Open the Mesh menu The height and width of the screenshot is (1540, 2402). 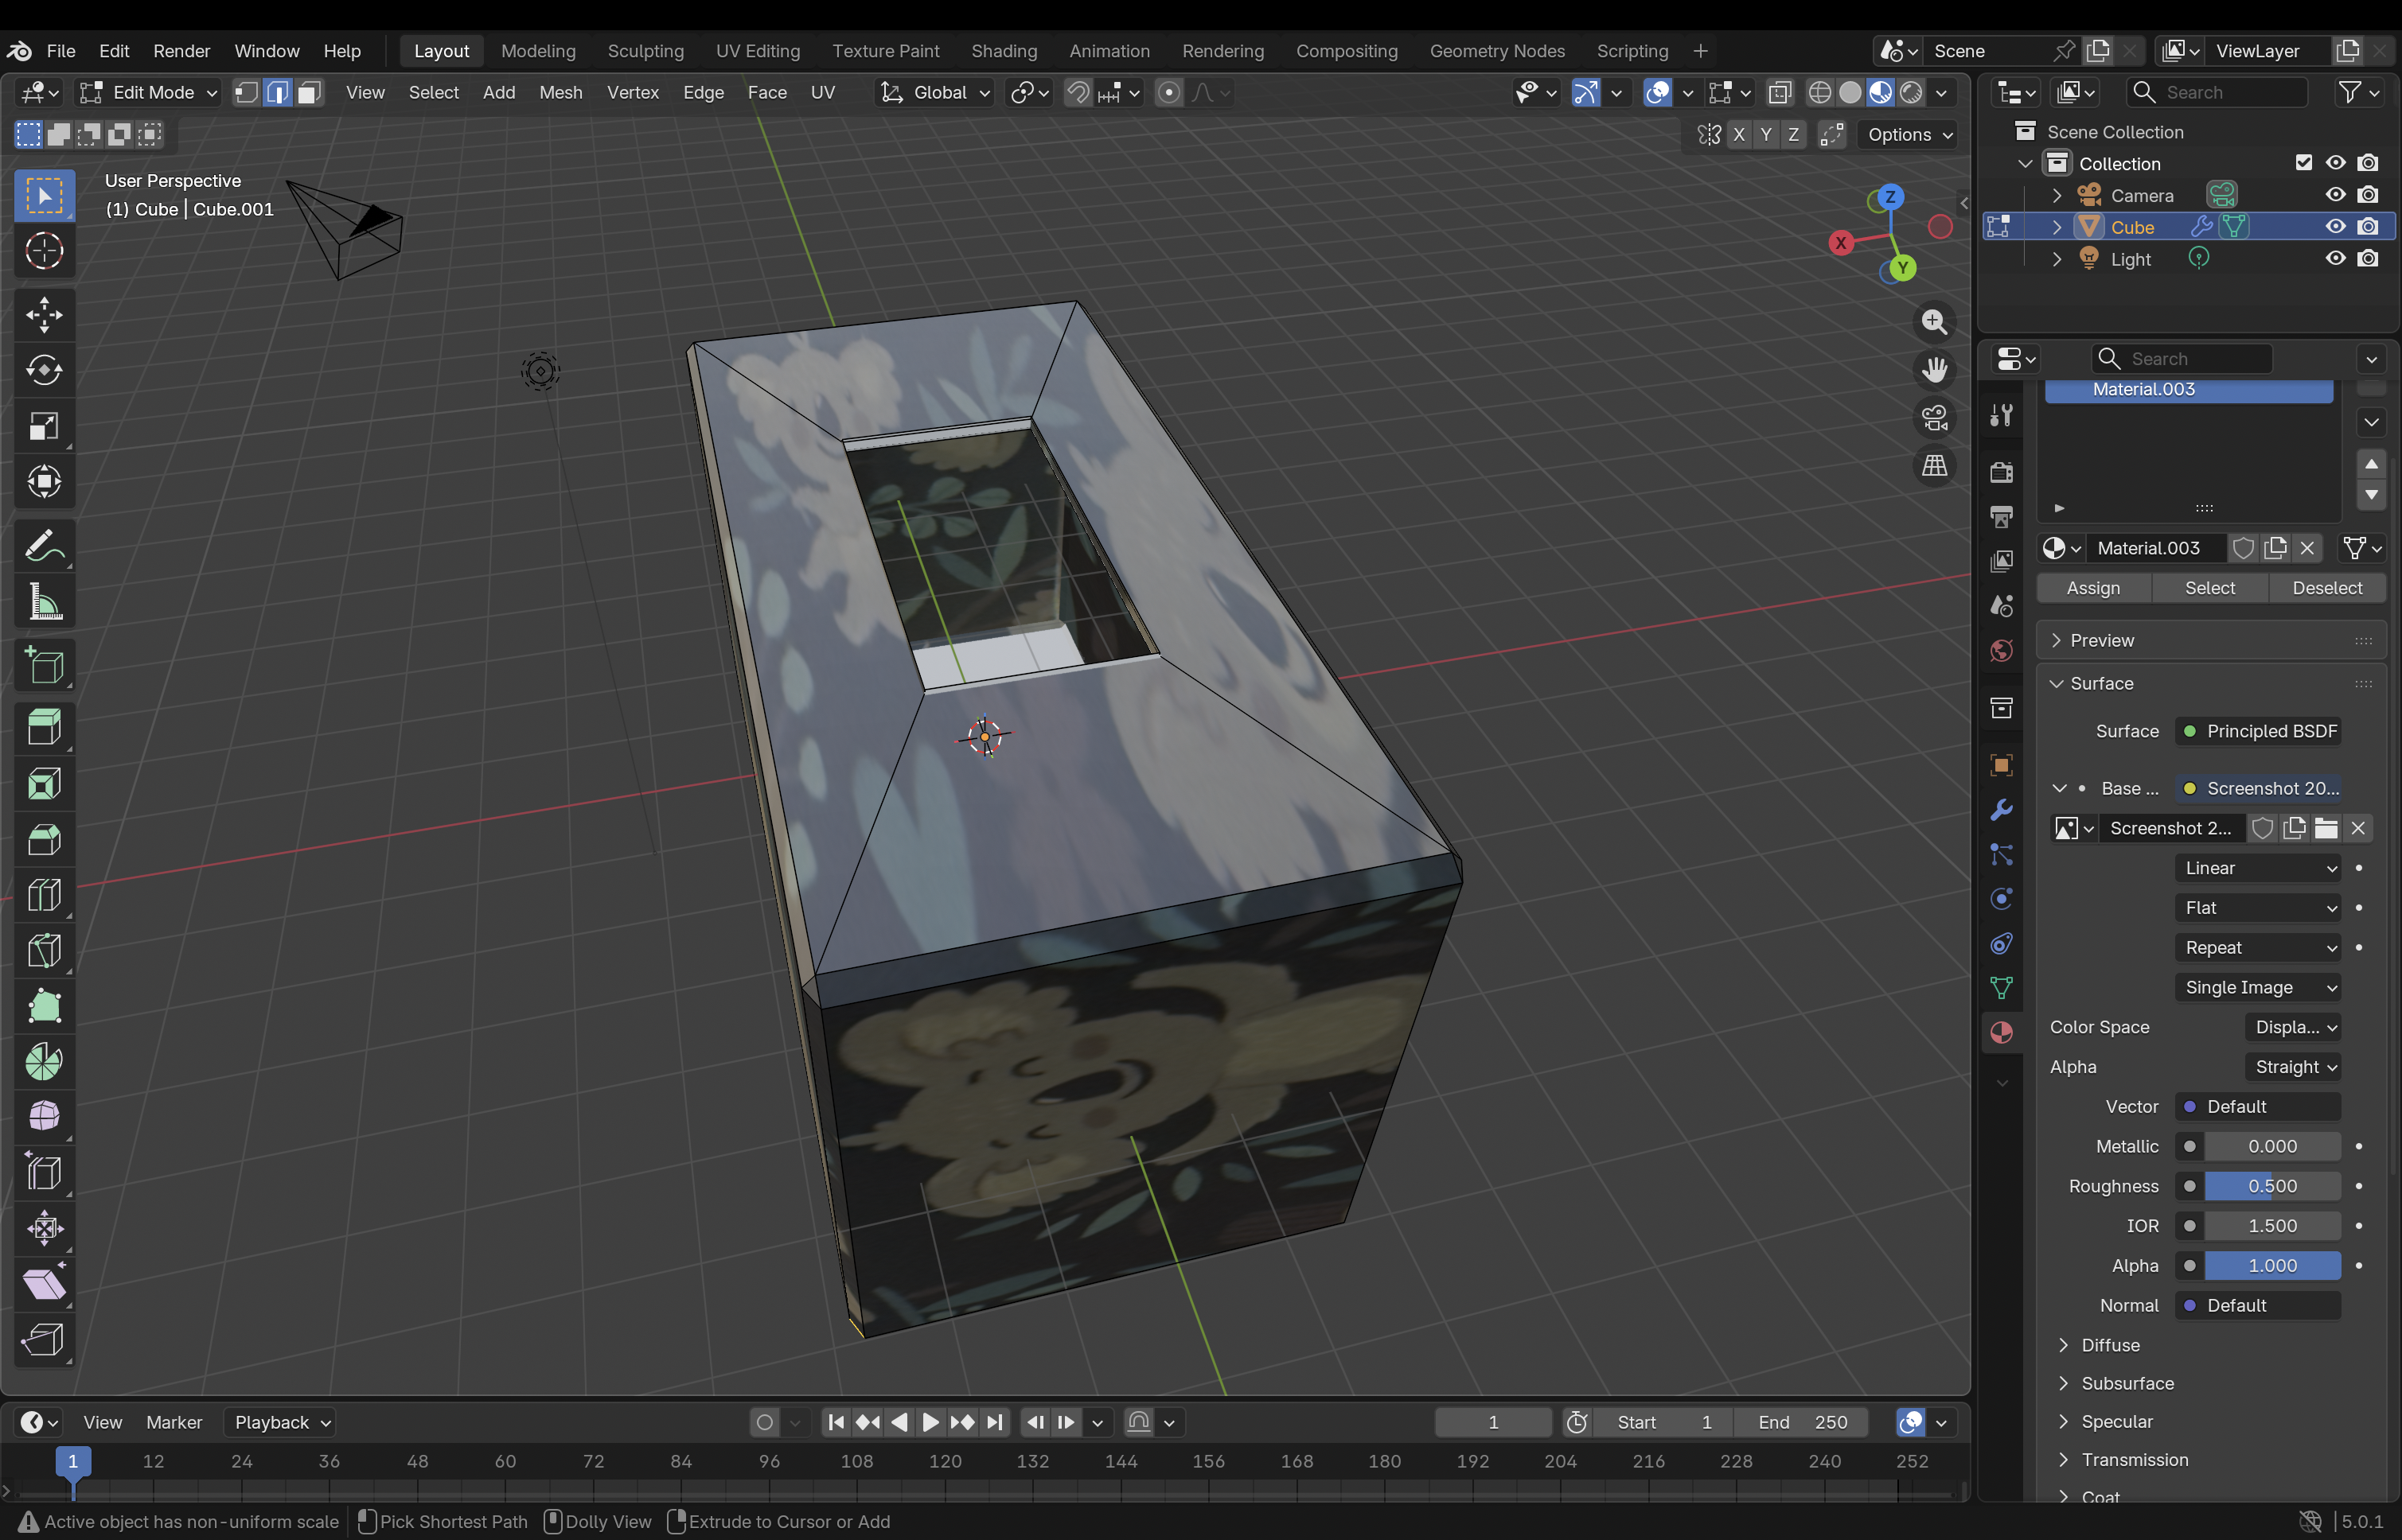[560, 93]
